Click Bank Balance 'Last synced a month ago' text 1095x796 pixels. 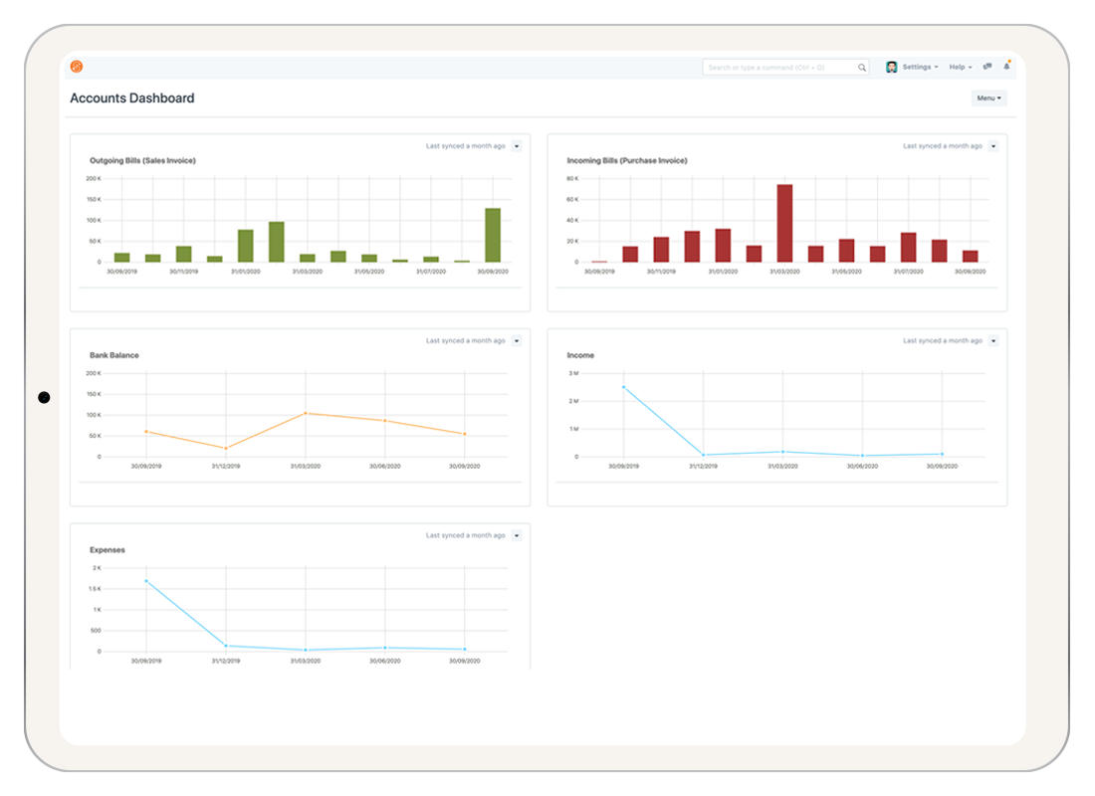point(466,341)
